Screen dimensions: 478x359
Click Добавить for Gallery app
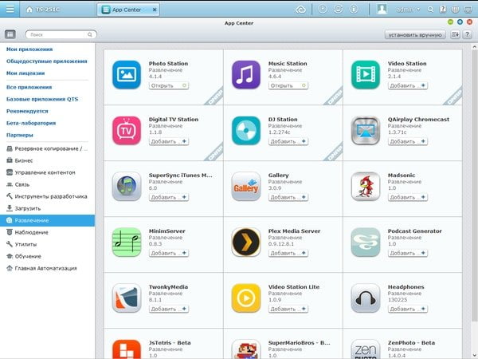[288, 197]
